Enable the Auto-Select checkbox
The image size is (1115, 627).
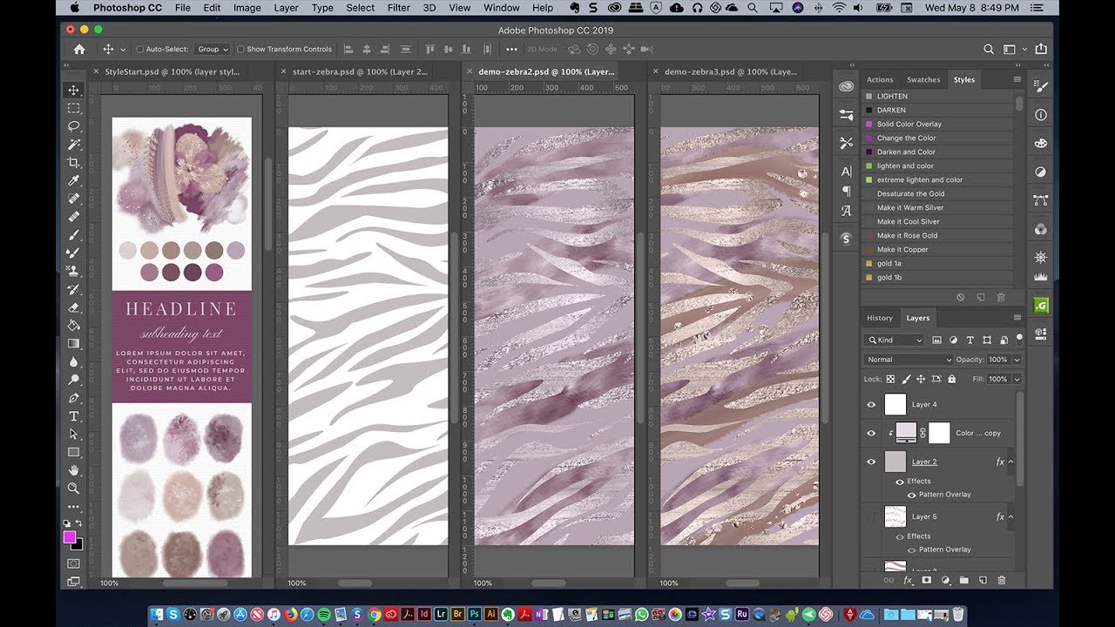point(139,50)
